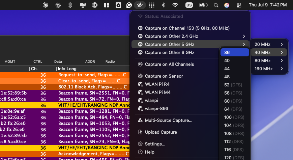Click the CTRL filter button in Wireshark

tap(38, 61)
